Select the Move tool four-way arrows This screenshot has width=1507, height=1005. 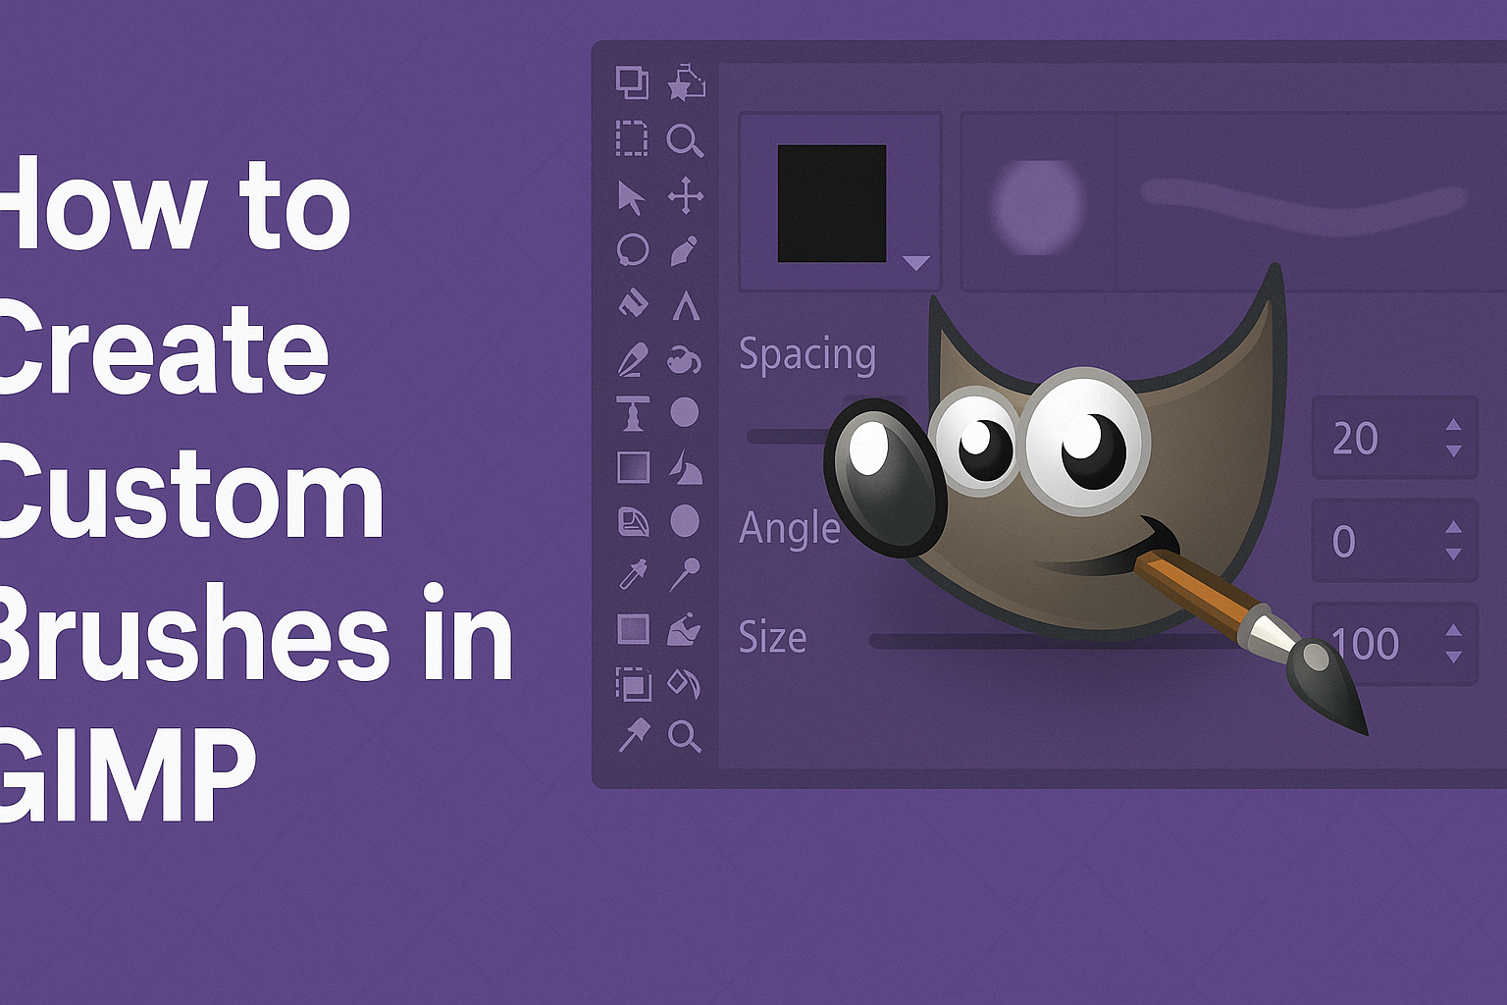pos(685,195)
